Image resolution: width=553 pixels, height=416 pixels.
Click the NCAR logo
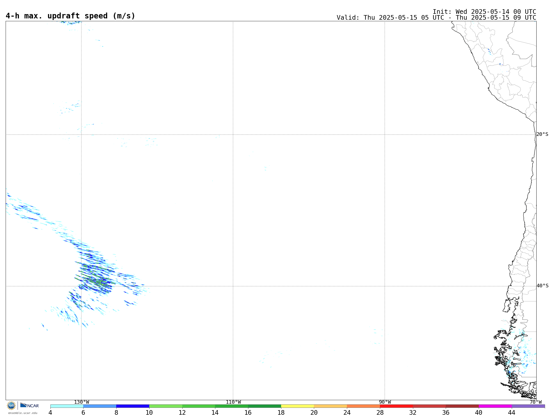pyautogui.click(x=29, y=405)
